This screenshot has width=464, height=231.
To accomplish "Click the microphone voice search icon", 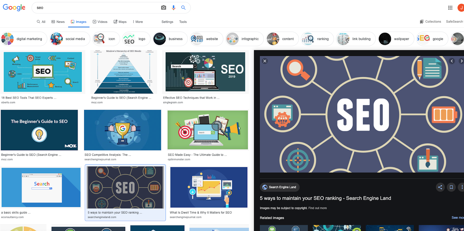I will point(173,8).
